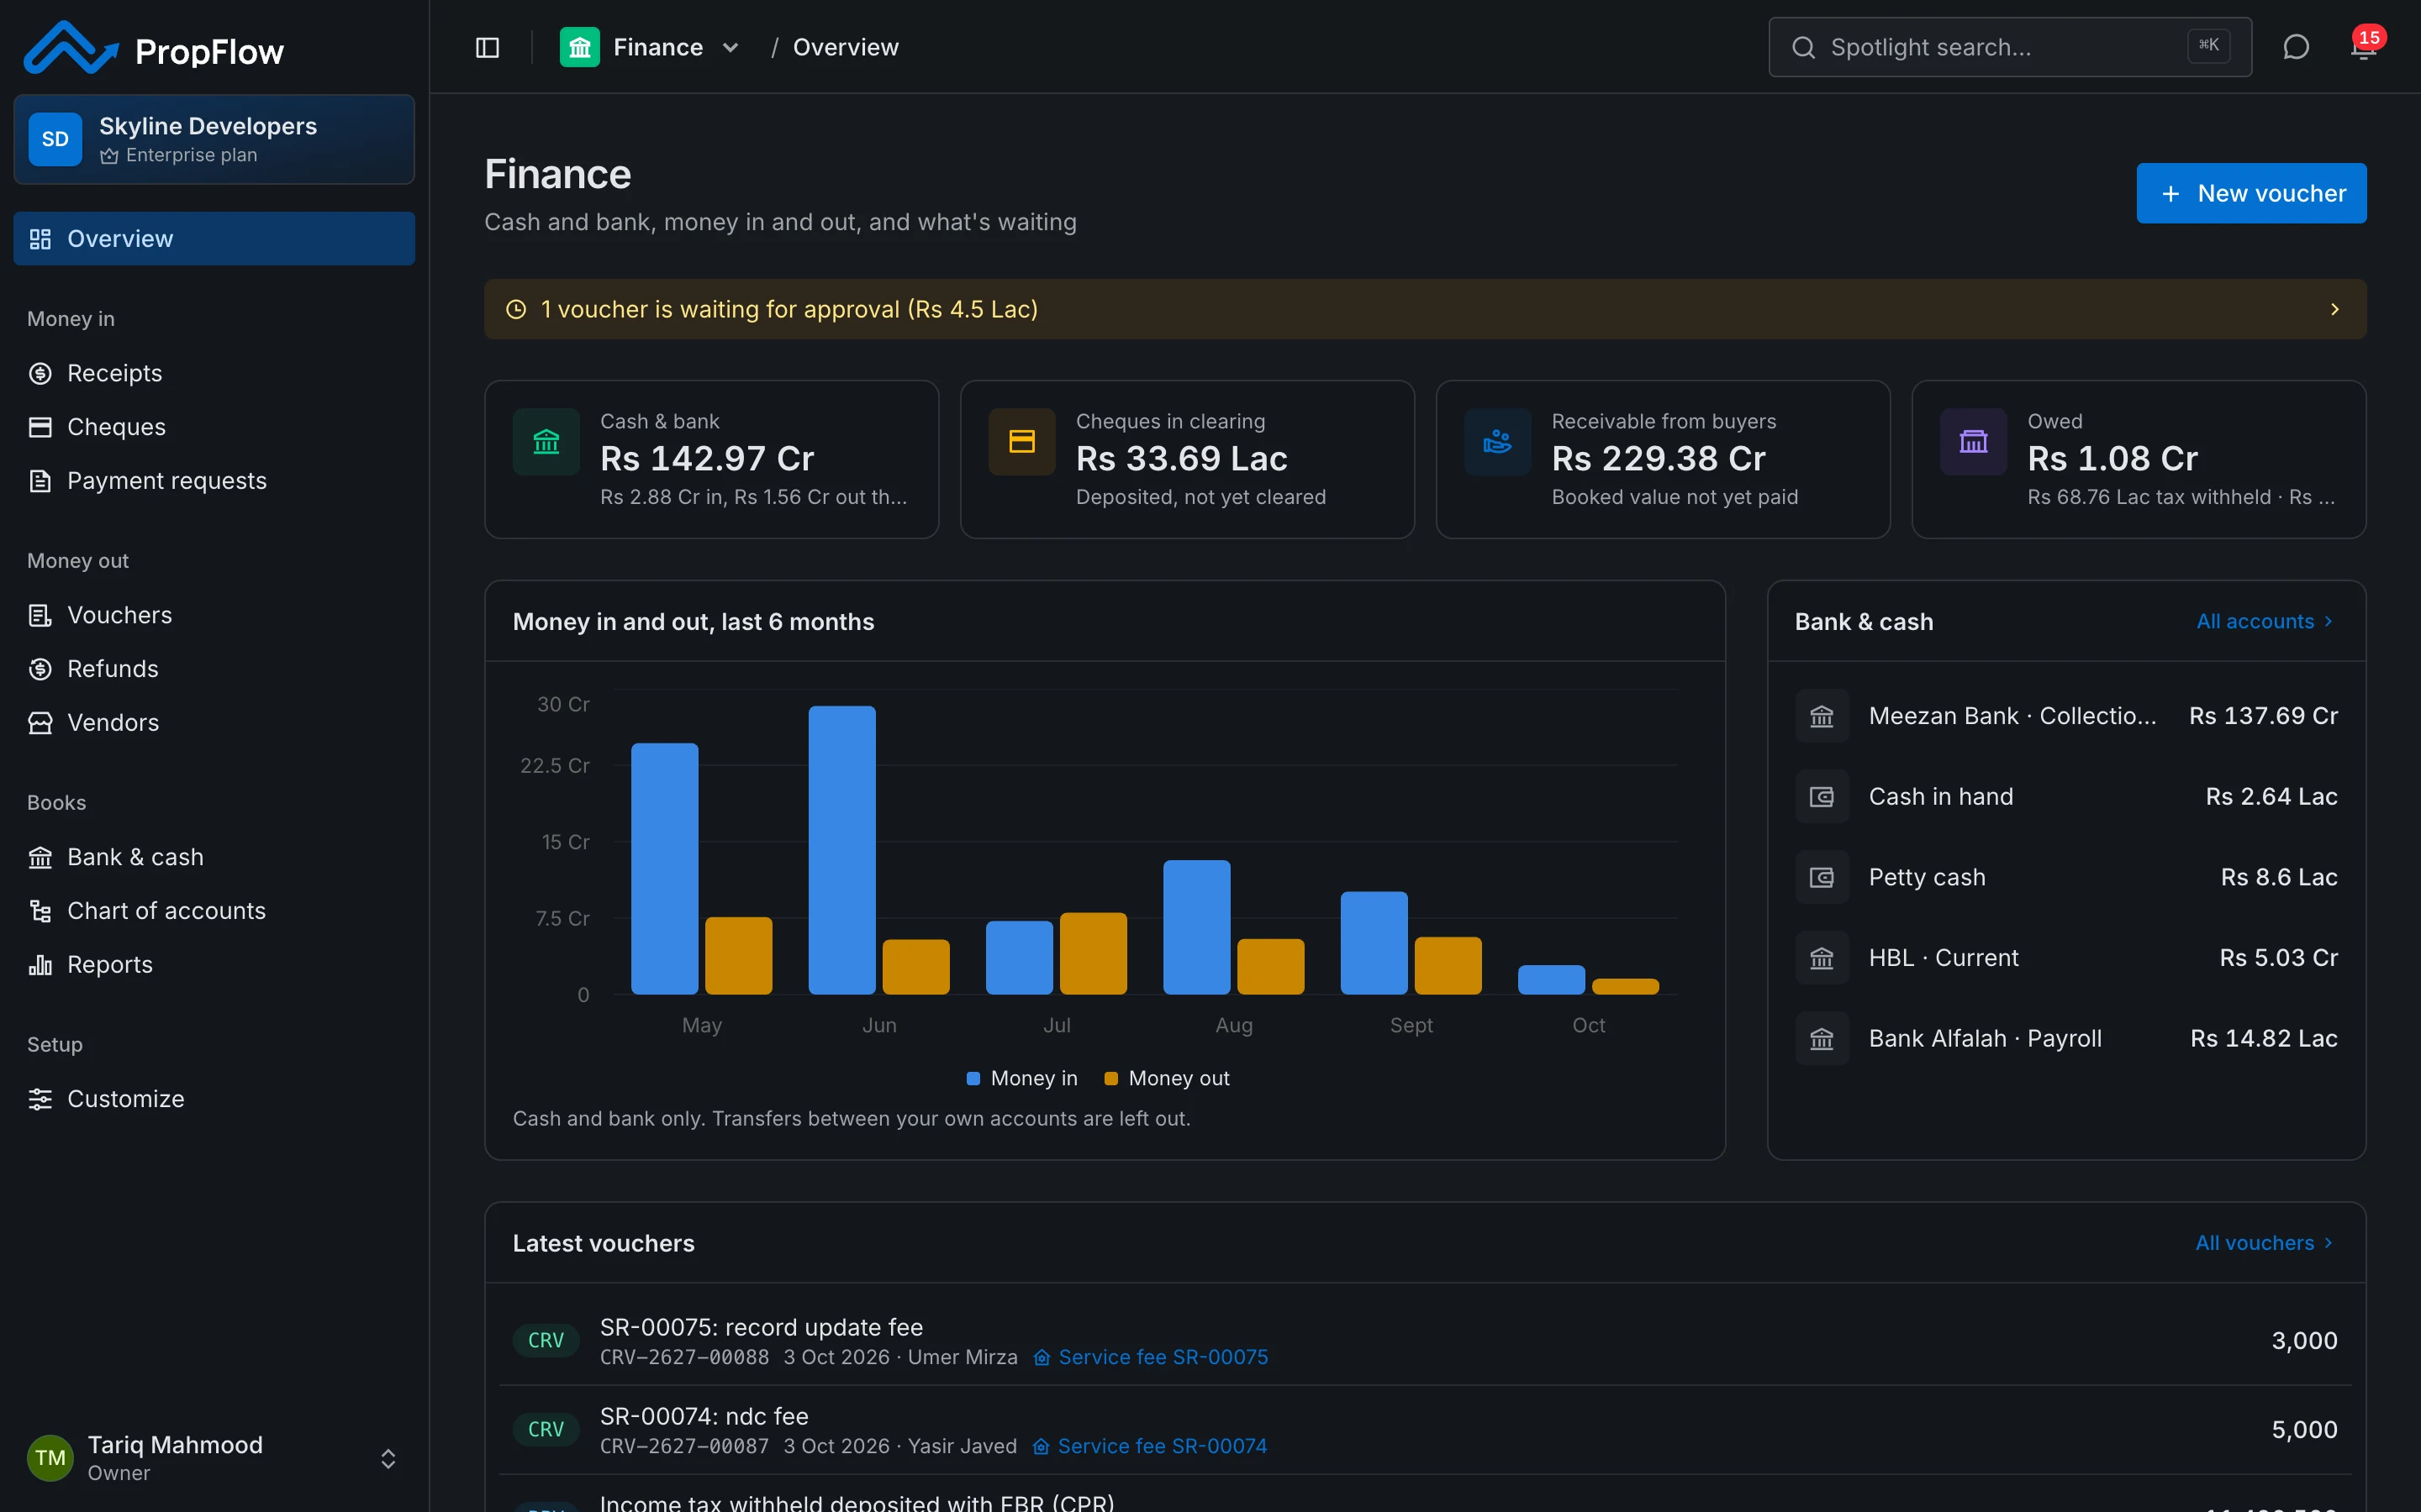Screen dimensions: 2421x1512
Task: Click the Cheques in clearing card icon
Action: [1021, 441]
